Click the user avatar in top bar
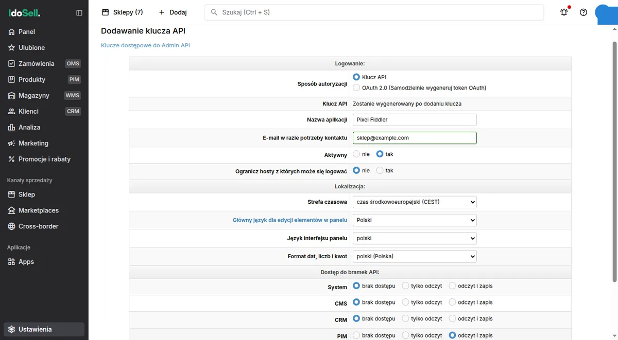The image size is (618, 340). pos(606,13)
